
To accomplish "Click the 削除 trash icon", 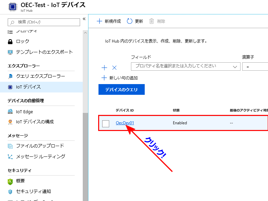I will pos(151,21).
